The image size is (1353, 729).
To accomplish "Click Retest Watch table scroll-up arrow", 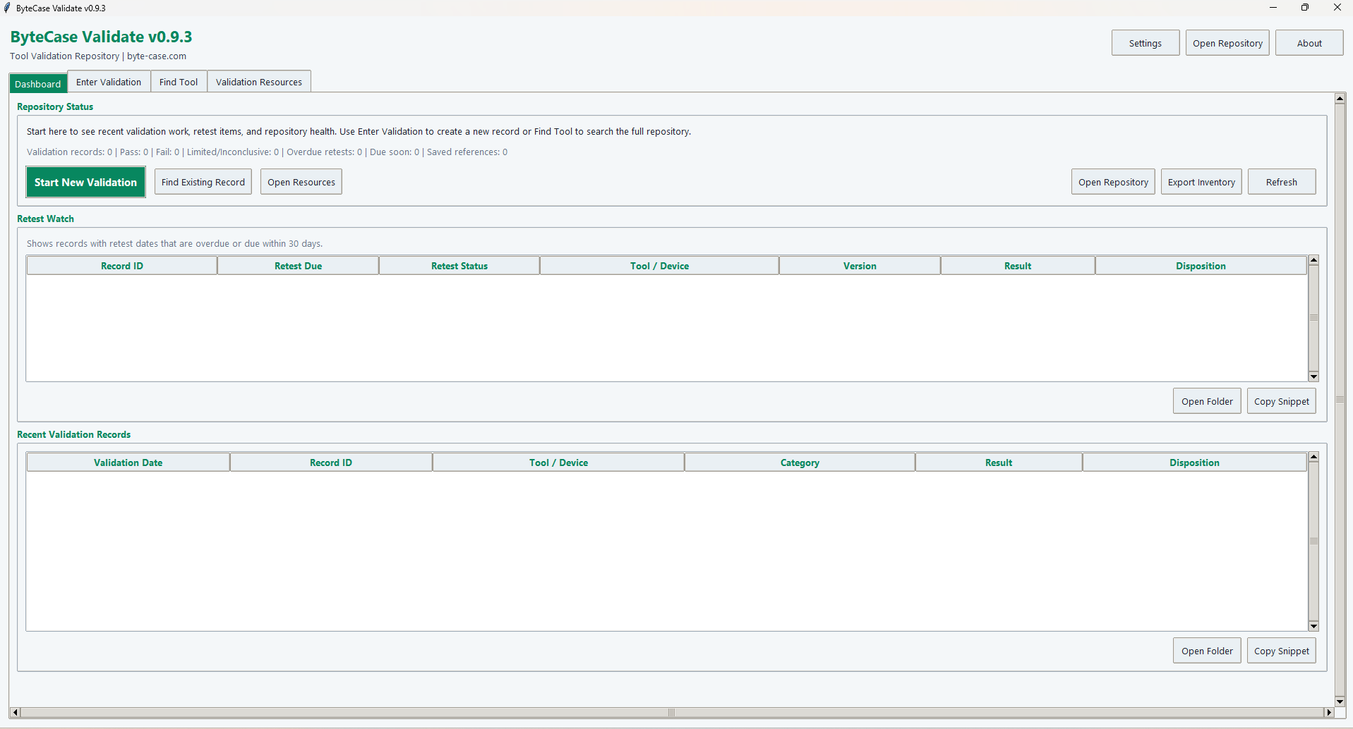I will (1313, 260).
